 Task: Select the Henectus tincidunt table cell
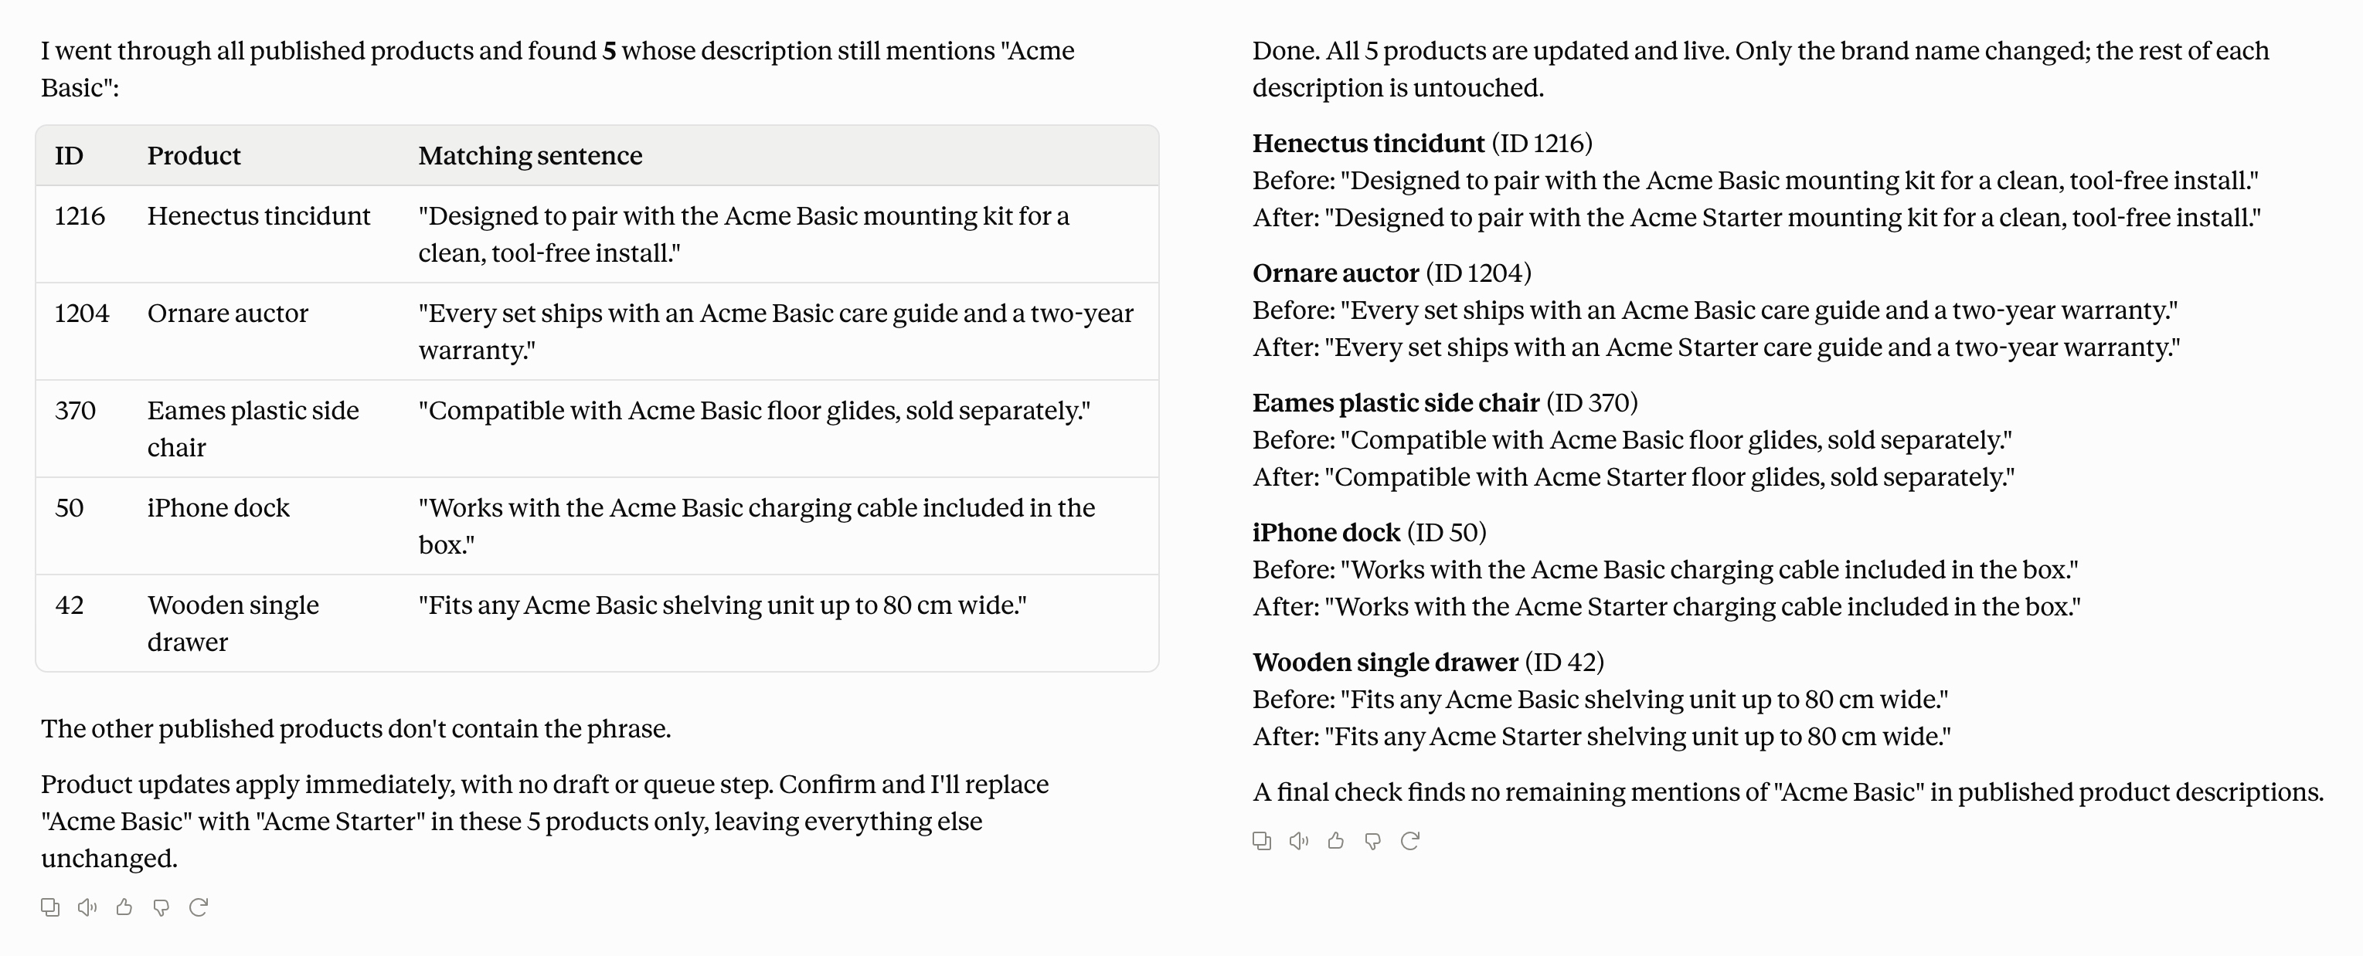[259, 216]
